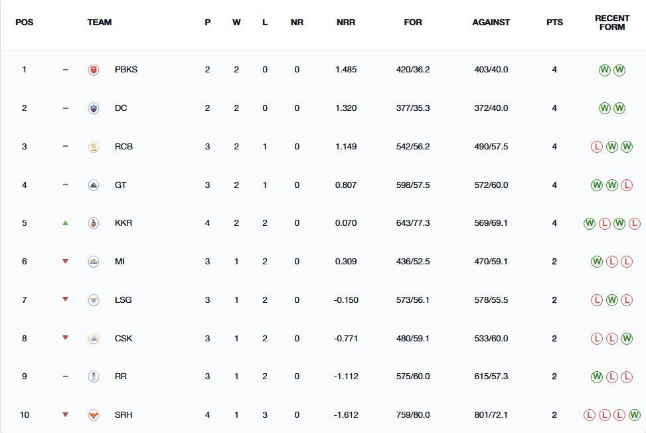Select the RECENT FORM column header
Viewport: 646px width, 433px height.
611,23
